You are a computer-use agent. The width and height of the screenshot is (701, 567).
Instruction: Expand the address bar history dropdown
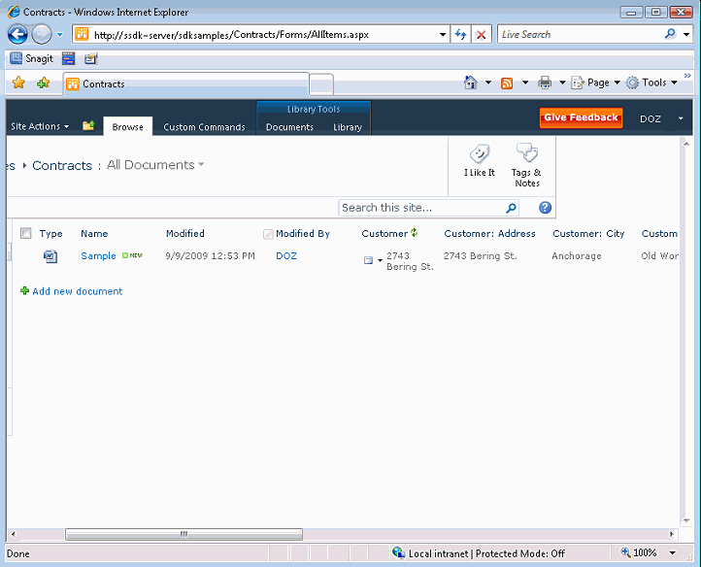coord(442,34)
